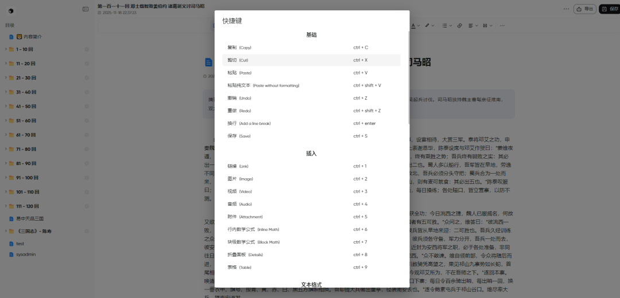Image resolution: width=620 pixels, height=298 pixels.
Task: Open the text alignment options
Action: click(x=472, y=26)
